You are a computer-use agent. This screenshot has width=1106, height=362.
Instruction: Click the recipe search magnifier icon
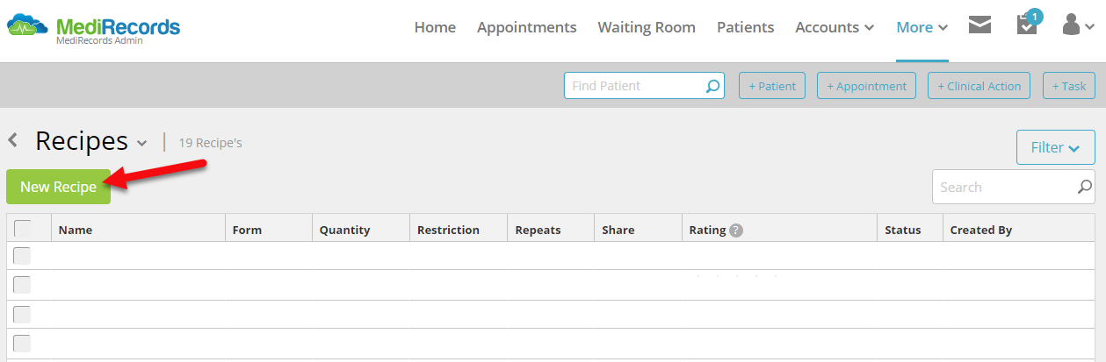pos(1085,187)
